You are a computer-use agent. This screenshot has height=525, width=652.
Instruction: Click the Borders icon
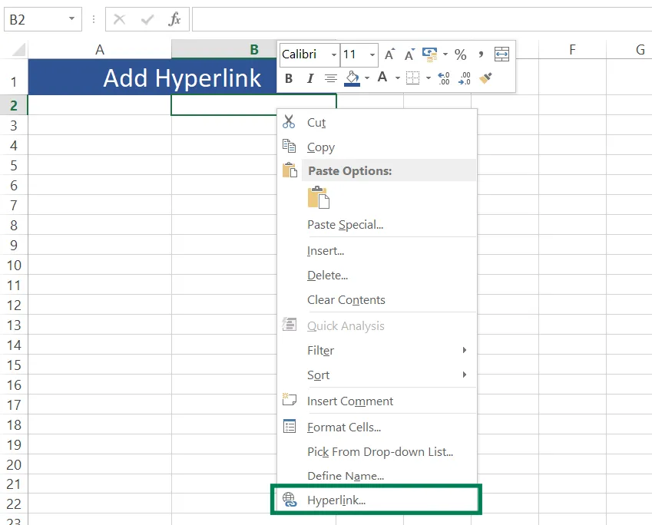412,78
